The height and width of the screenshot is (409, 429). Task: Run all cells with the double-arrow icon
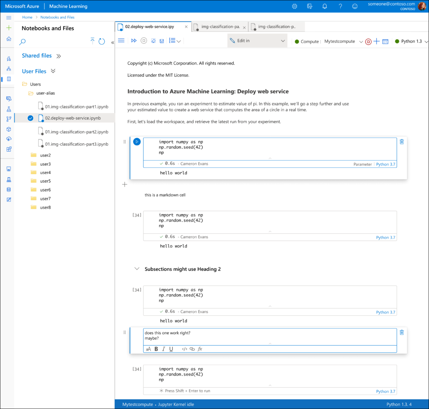(x=134, y=41)
